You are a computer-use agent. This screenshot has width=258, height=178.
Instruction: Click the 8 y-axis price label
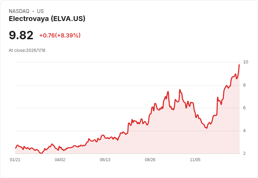244,85
